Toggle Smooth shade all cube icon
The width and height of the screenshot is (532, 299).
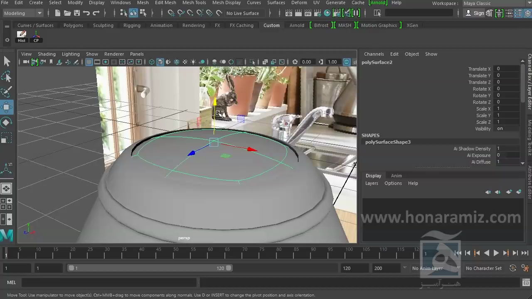[x=160, y=62]
